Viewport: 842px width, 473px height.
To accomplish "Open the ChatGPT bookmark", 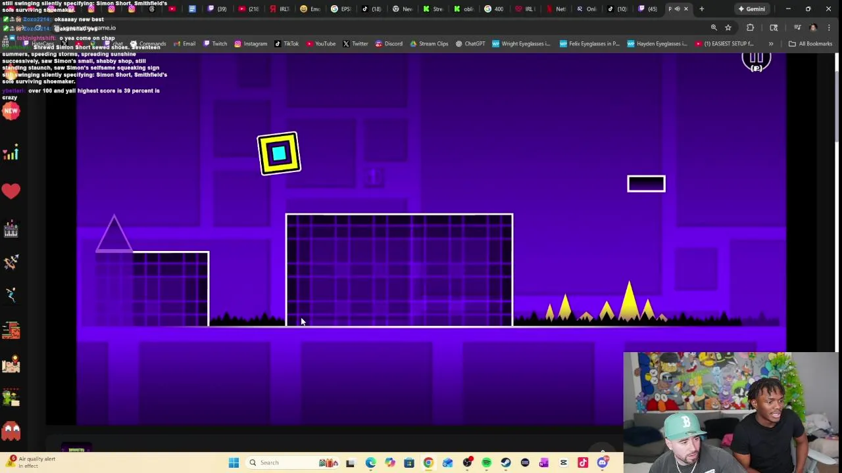I will click(470, 43).
